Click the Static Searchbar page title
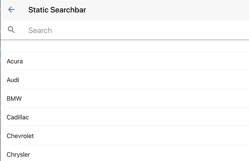Viewport: 249px width, 161px height. [57, 10]
